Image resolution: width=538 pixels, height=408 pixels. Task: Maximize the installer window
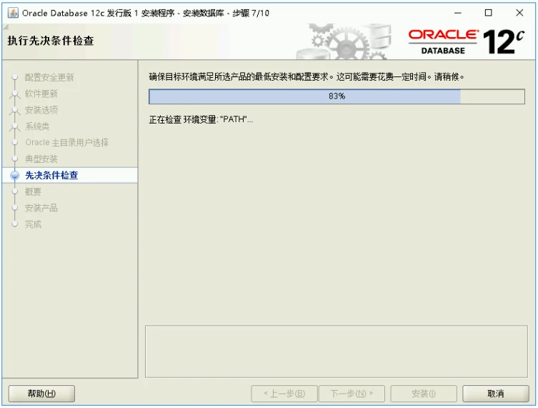(488, 13)
